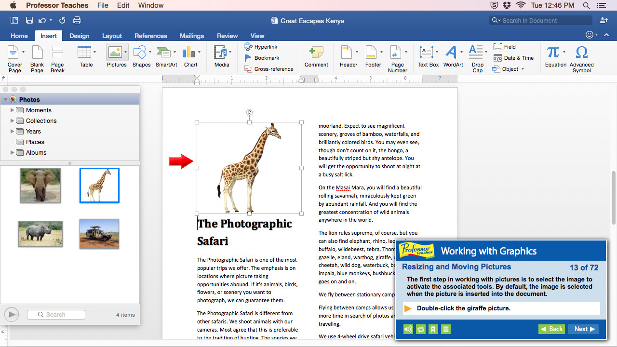Click the Advanced Symbol omega icon
The image size is (617, 347).
(581, 53)
